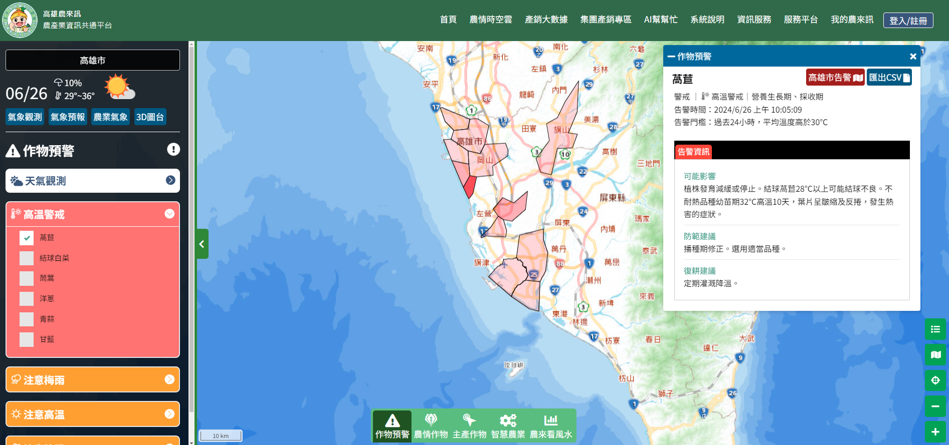This screenshot has height=445, width=949.
Task: Expand the 注意梅雨 section
Action: (93, 380)
